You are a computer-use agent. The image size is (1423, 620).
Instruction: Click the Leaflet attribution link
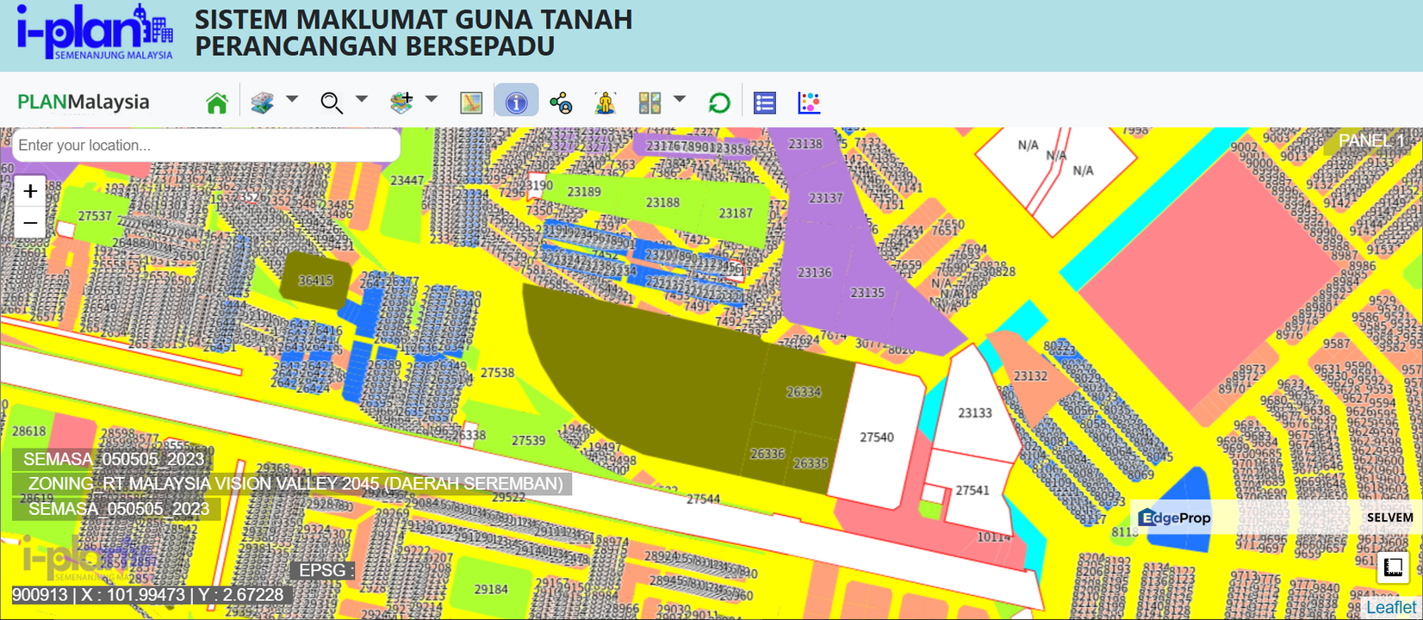pos(1391,608)
